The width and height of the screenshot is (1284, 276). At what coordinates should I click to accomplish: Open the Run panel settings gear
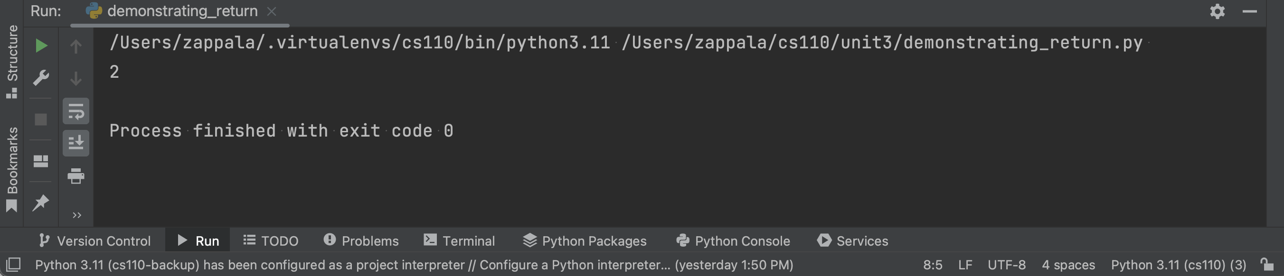tap(1217, 11)
